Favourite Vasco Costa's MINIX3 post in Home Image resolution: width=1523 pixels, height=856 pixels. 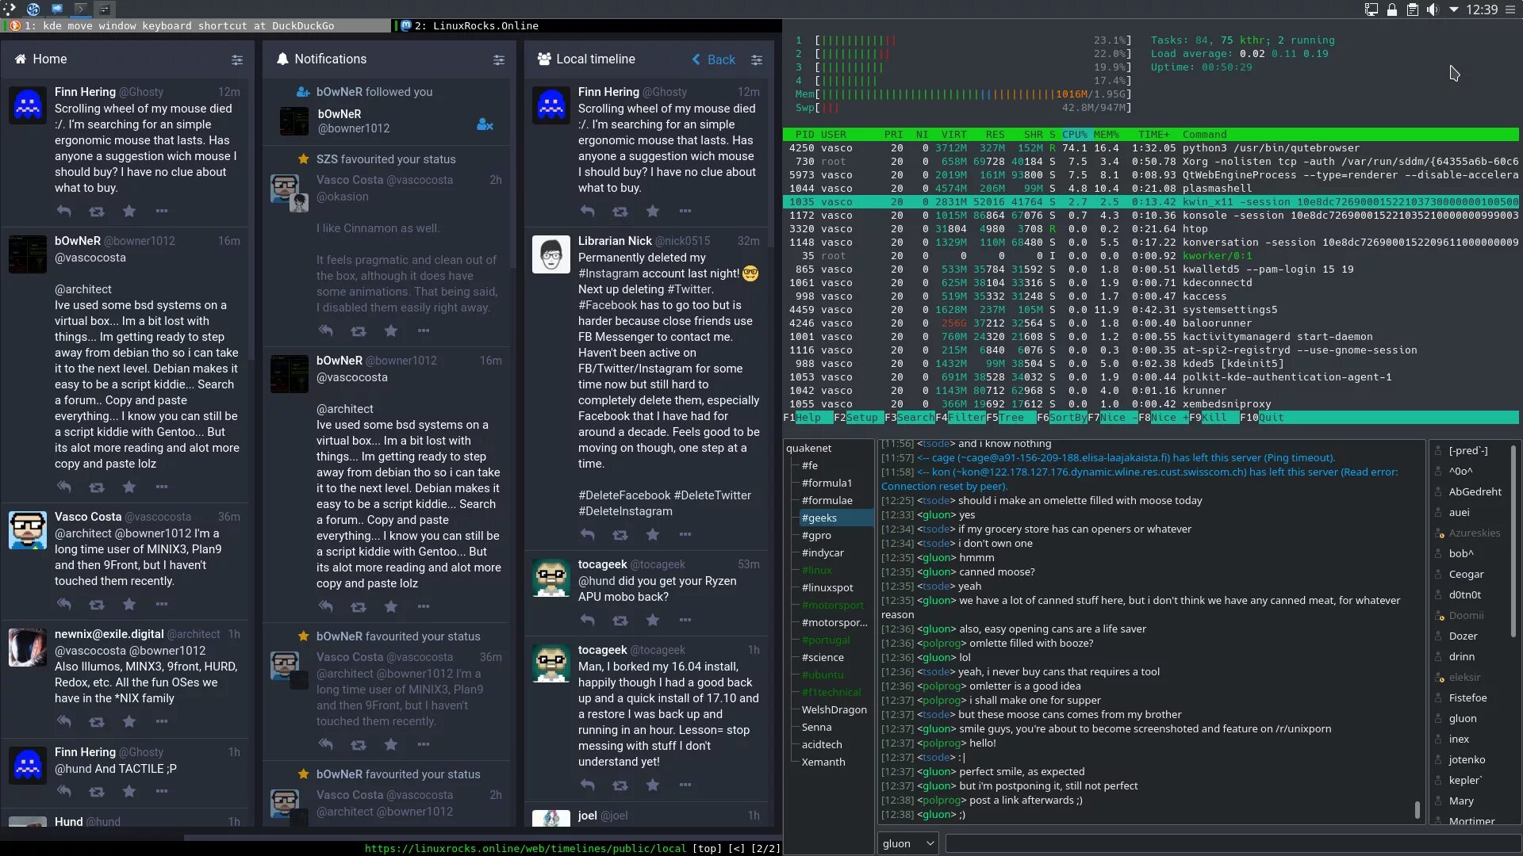(x=129, y=605)
